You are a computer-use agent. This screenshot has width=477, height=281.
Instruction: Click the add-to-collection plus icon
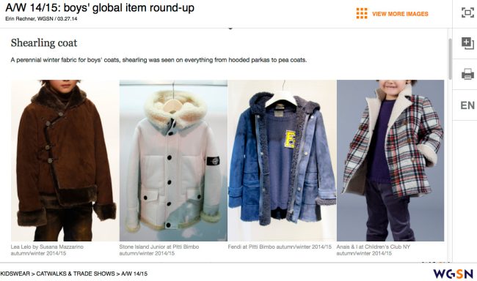point(467,43)
